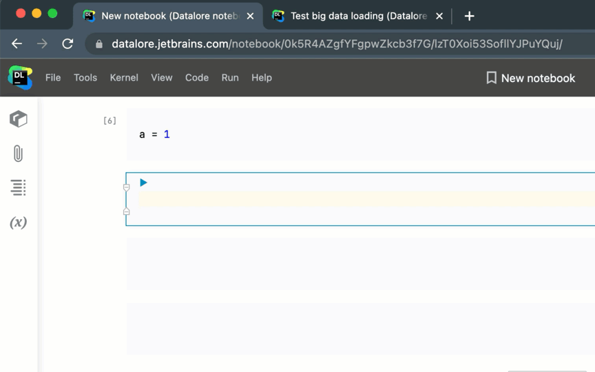Open the File menu
Viewport: 595px width, 372px height.
53,77
